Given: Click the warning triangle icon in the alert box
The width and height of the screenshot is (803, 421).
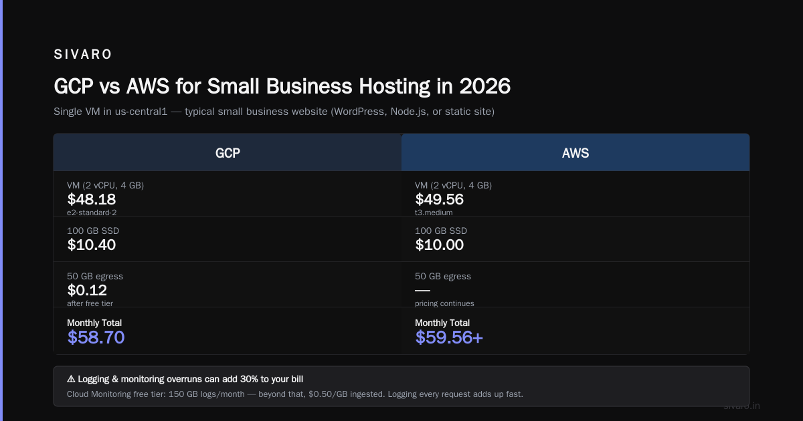Looking at the screenshot, I should [x=72, y=379].
